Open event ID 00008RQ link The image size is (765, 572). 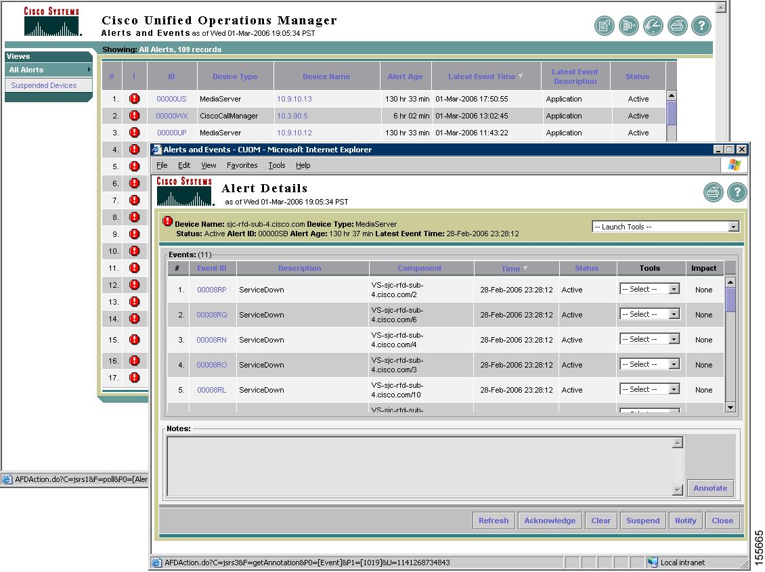click(212, 315)
